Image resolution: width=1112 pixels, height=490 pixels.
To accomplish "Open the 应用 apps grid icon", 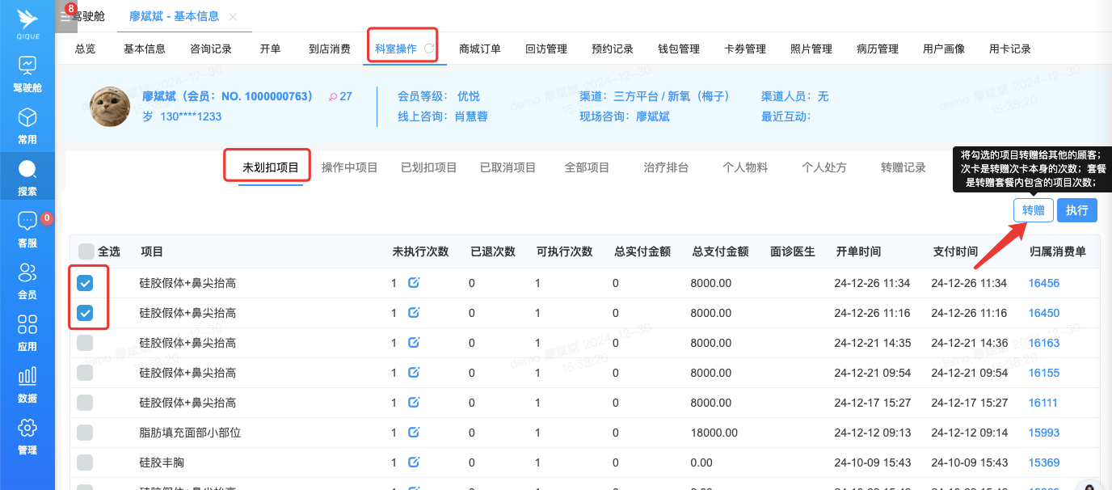I will [x=27, y=326].
